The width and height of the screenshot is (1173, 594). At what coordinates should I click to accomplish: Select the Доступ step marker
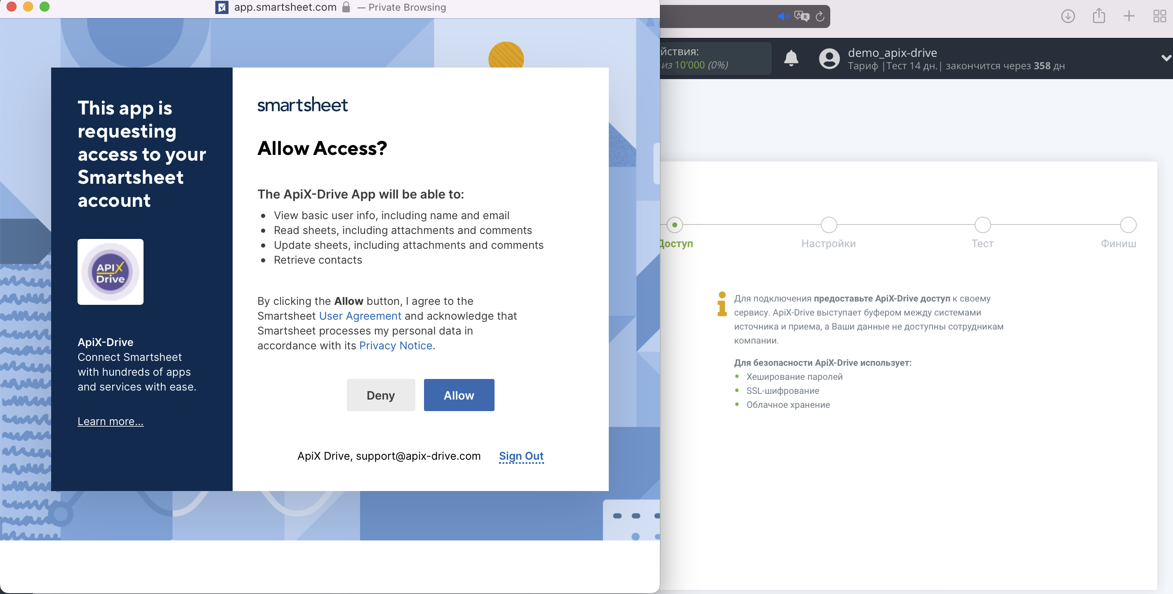[674, 225]
